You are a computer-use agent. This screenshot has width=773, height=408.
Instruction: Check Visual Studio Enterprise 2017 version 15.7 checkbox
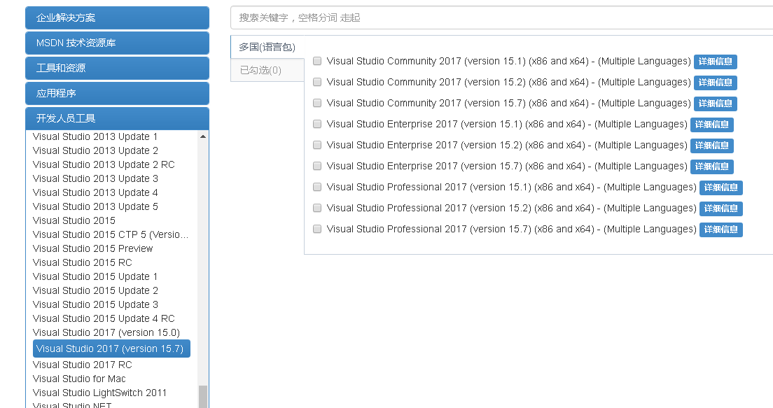tap(317, 166)
